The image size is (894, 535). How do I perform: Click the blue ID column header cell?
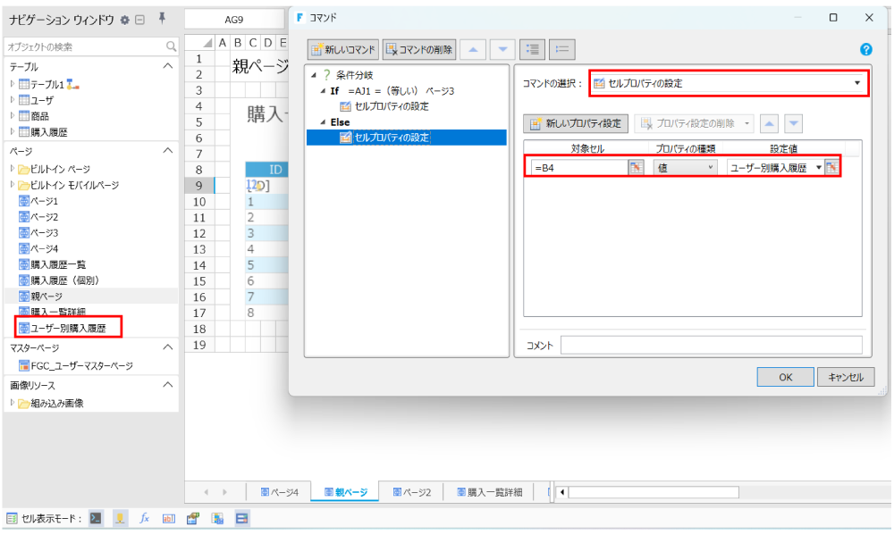point(266,169)
